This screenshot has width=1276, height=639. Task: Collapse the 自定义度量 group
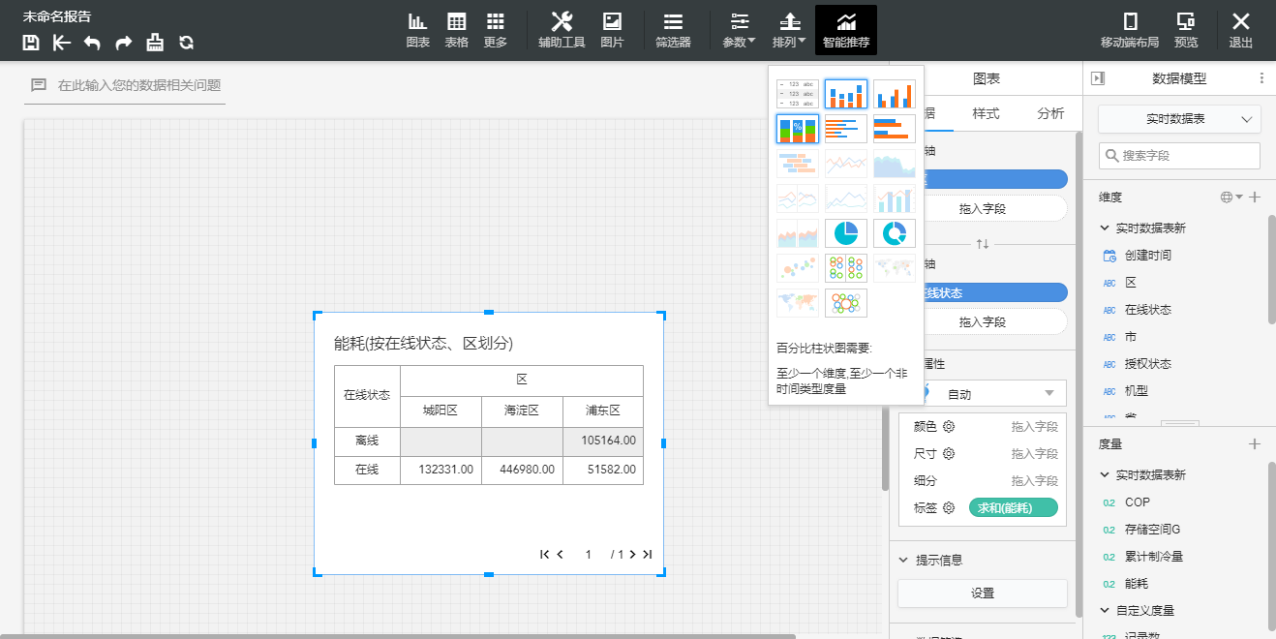tap(1105, 611)
